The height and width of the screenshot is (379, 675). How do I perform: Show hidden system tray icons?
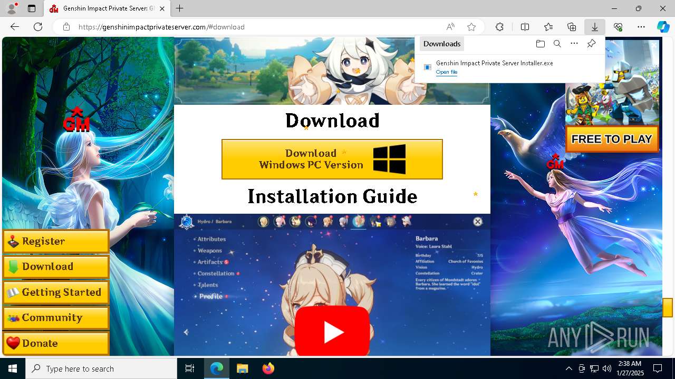click(x=568, y=368)
